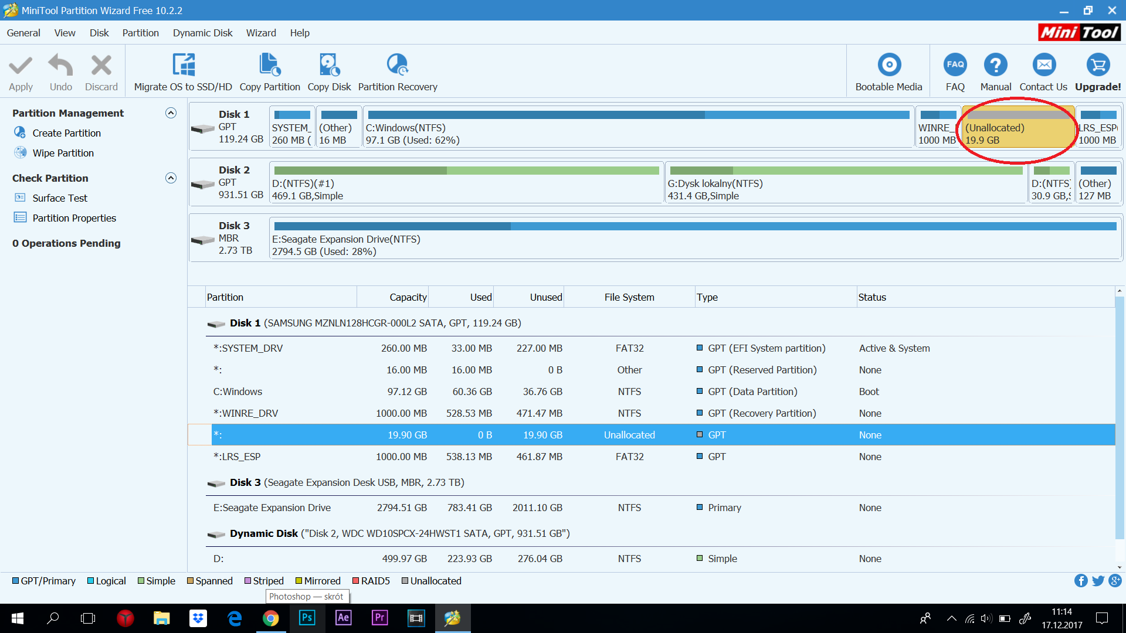Sort by the File System column header
Viewport: 1126px width, 633px height.
click(x=629, y=297)
